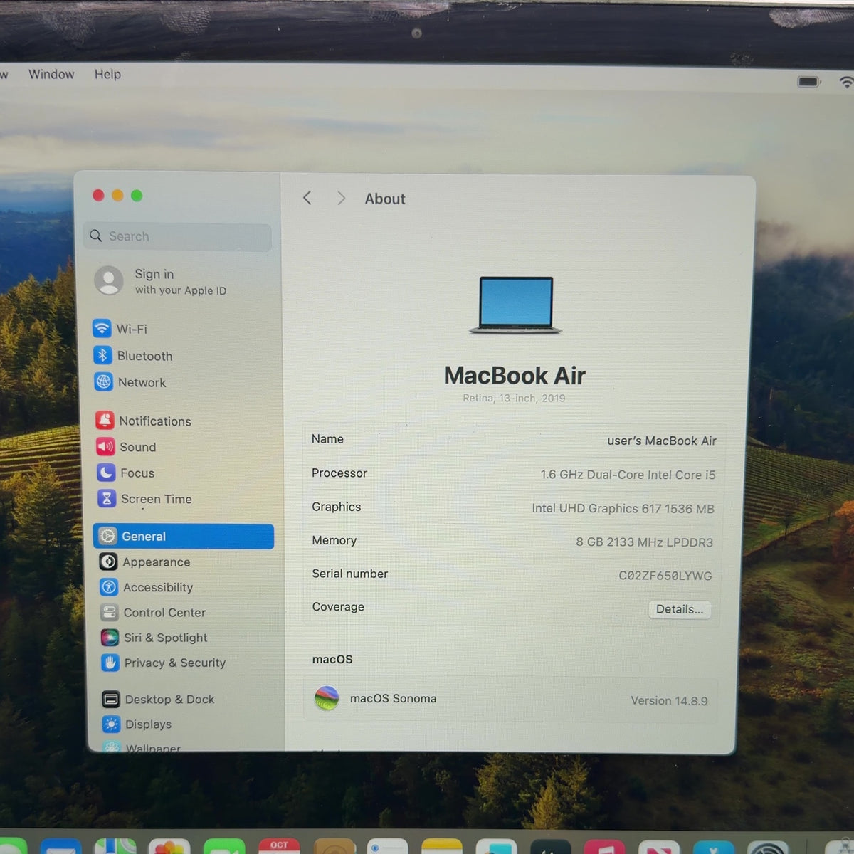Image resolution: width=854 pixels, height=854 pixels.
Task: Click Sign in with your Apple ID
Action: (161, 281)
